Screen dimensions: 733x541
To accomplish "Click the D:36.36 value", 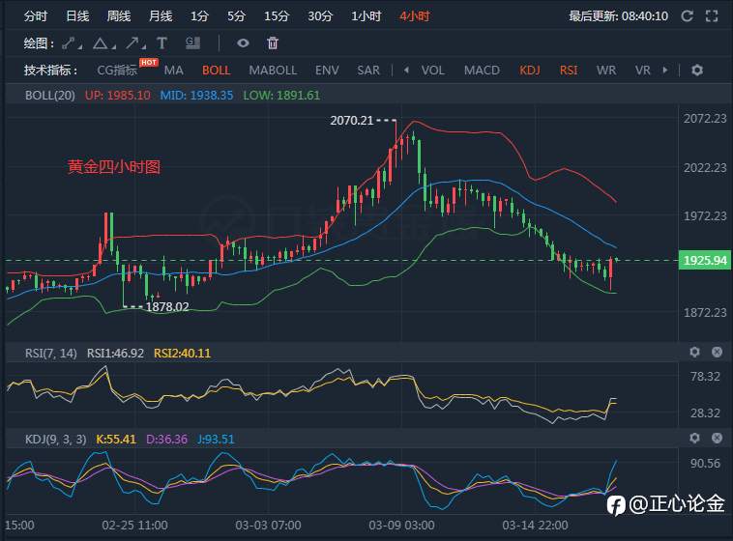I will tap(167, 440).
